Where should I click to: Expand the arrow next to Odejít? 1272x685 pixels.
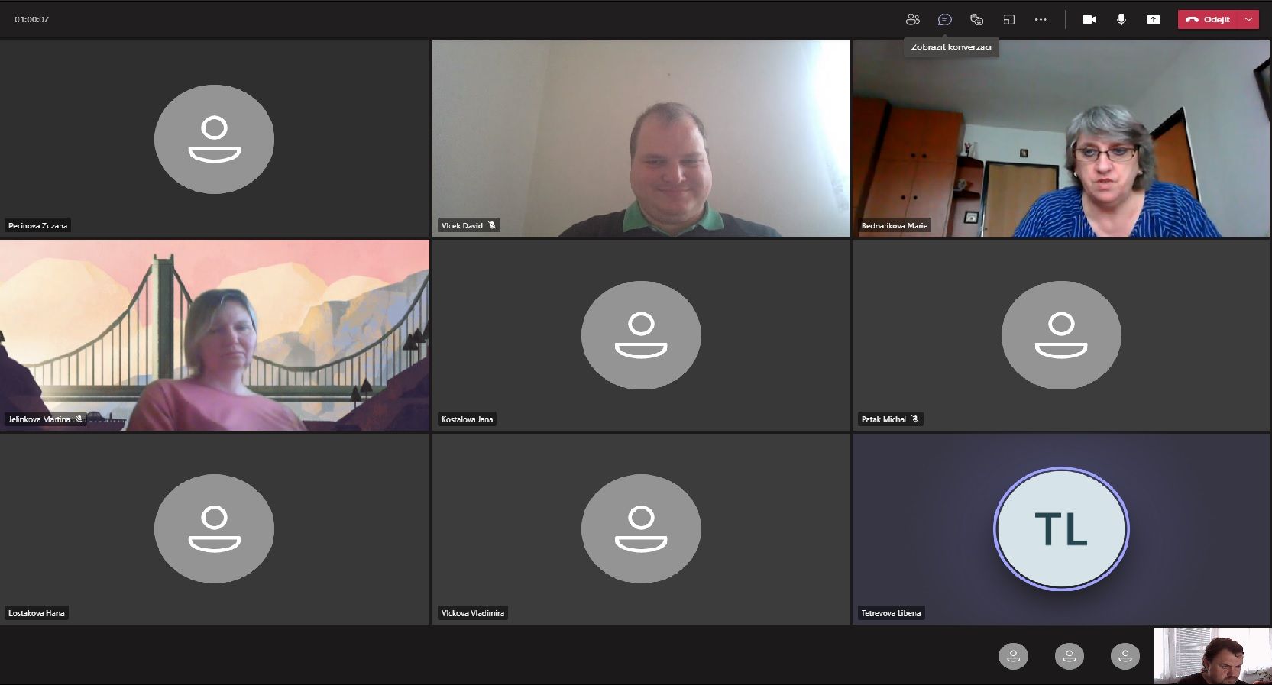(x=1249, y=20)
